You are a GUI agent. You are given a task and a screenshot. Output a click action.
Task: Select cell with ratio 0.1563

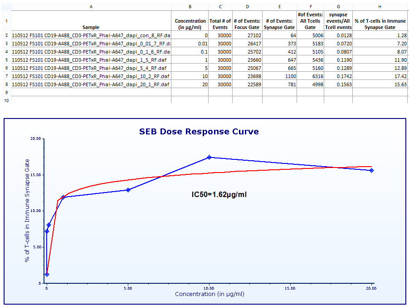tap(338, 84)
